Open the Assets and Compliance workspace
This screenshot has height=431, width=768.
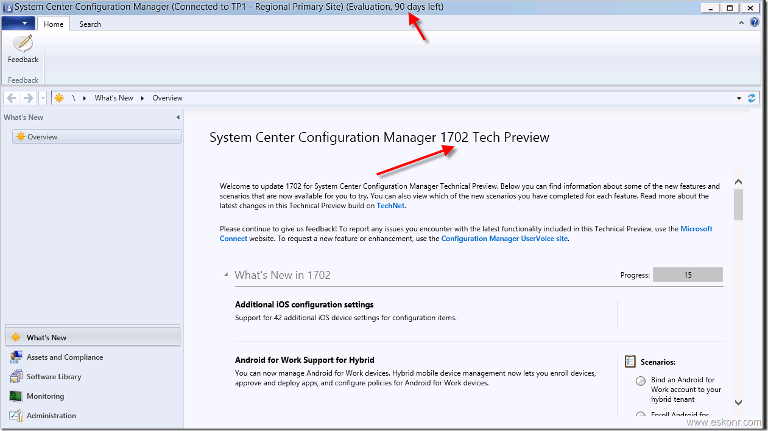tap(93, 357)
